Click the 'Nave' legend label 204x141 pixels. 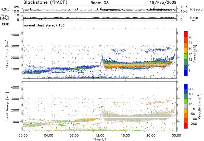coord(194,18)
